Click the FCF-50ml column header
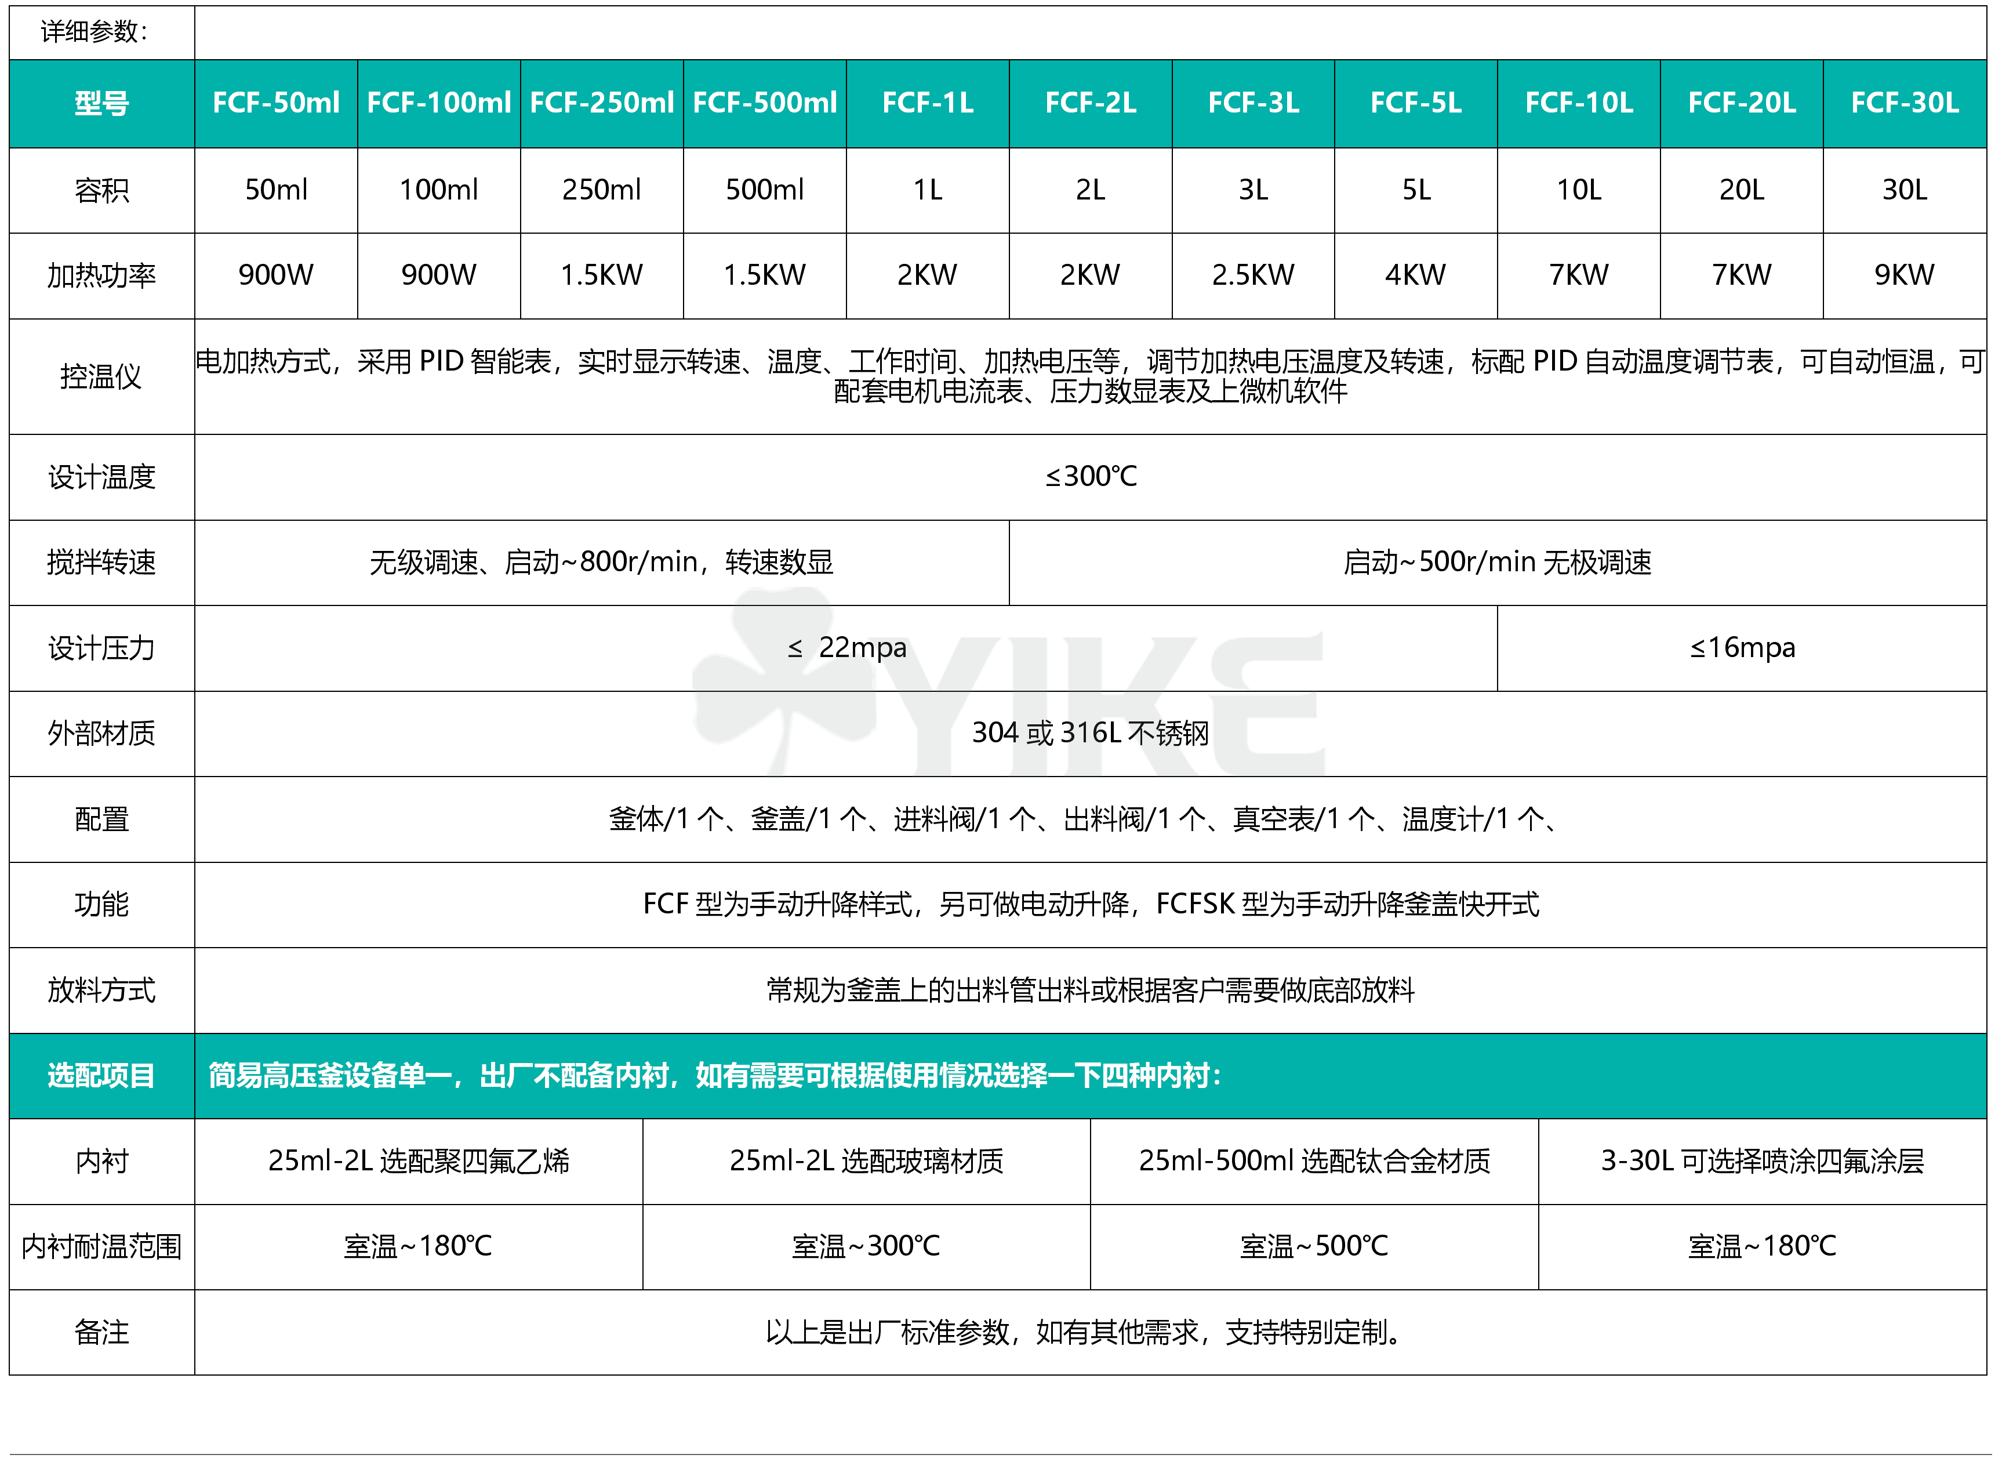This screenshot has width=2002, height=1469. tap(275, 103)
